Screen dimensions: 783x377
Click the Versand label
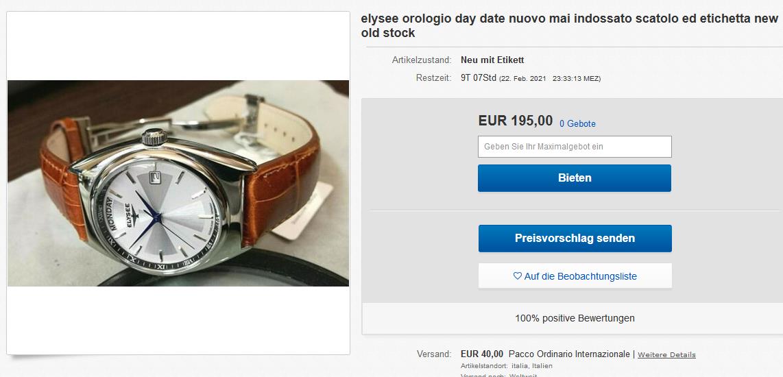434,354
